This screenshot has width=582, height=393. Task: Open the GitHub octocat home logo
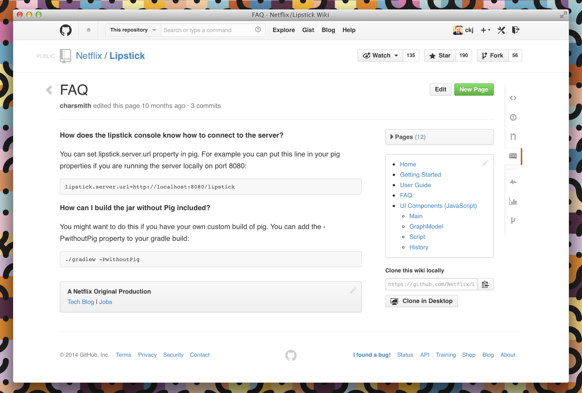click(x=65, y=30)
